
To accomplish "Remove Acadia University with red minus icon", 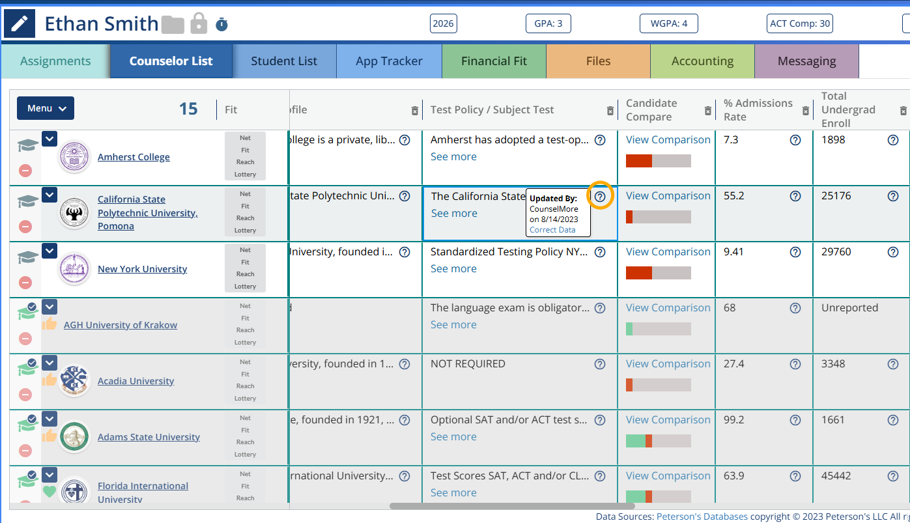I will click(x=25, y=395).
